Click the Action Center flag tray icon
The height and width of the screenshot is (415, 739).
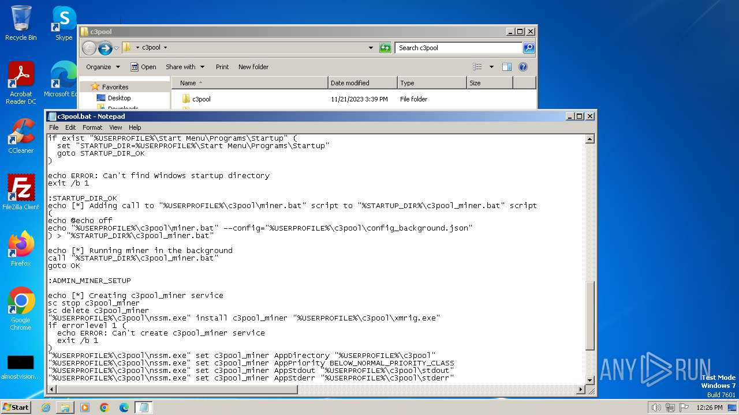click(x=685, y=408)
